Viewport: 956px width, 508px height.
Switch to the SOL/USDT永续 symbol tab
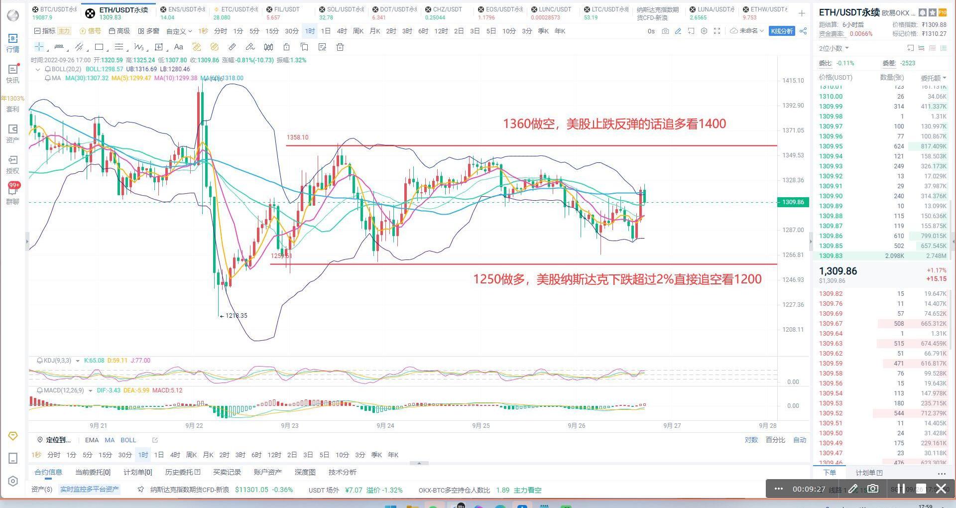(342, 13)
